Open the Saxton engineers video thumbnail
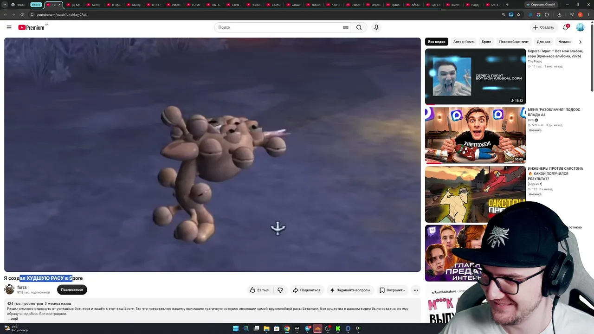The width and height of the screenshot is (594, 334). (x=475, y=194)
